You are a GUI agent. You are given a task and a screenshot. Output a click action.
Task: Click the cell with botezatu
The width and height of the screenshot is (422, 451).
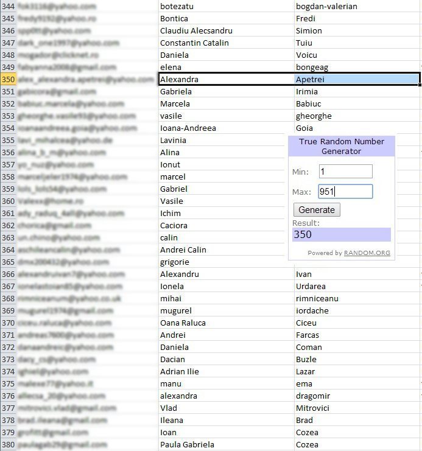click(227, 6)
